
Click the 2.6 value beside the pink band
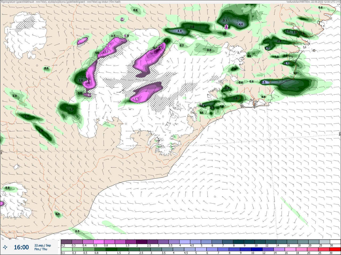[x=81, y=80]
